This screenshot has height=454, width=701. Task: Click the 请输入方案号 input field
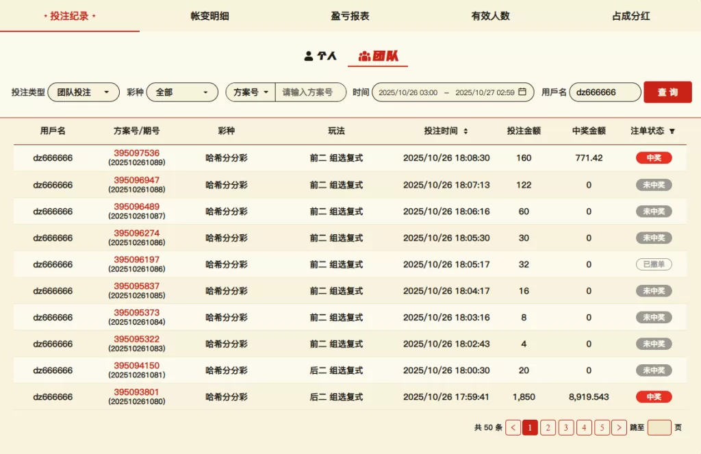[310, 92]
